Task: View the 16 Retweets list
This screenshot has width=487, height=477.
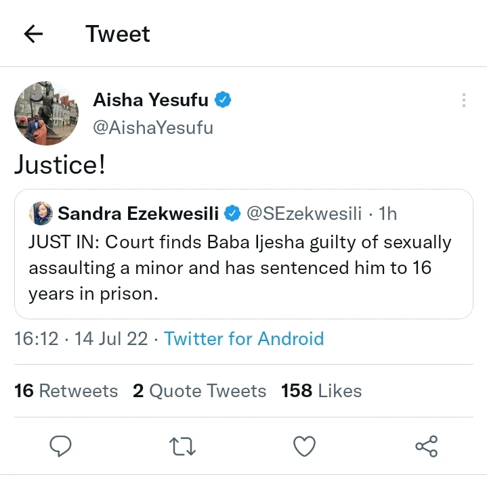Action: click(x=66, y=391)
